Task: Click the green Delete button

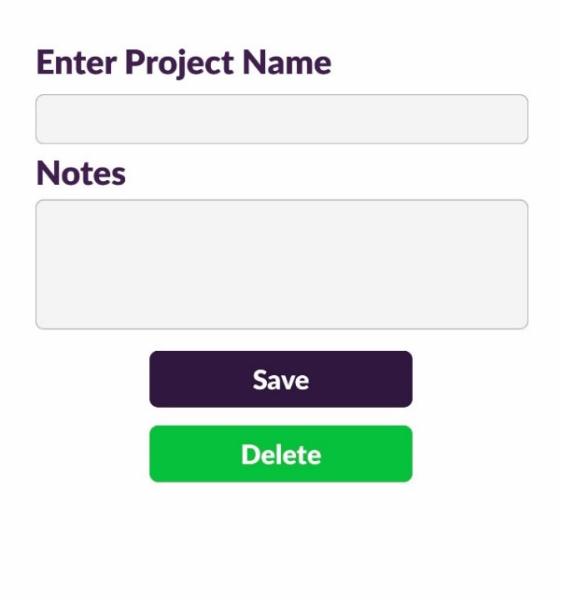Action: pyautogui.click(x=280, y=454)
